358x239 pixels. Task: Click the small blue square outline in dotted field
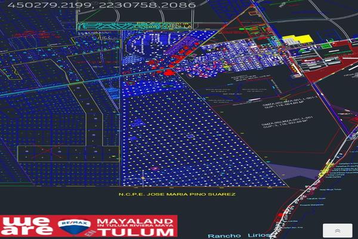coord(190,136)
